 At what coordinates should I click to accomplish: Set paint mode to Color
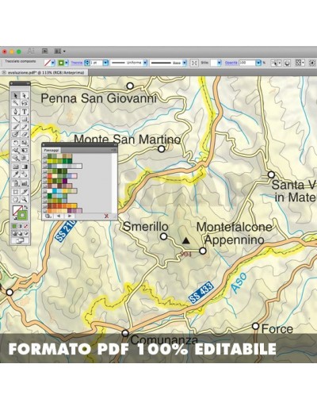pyautogui.click(x=14, y=226)
